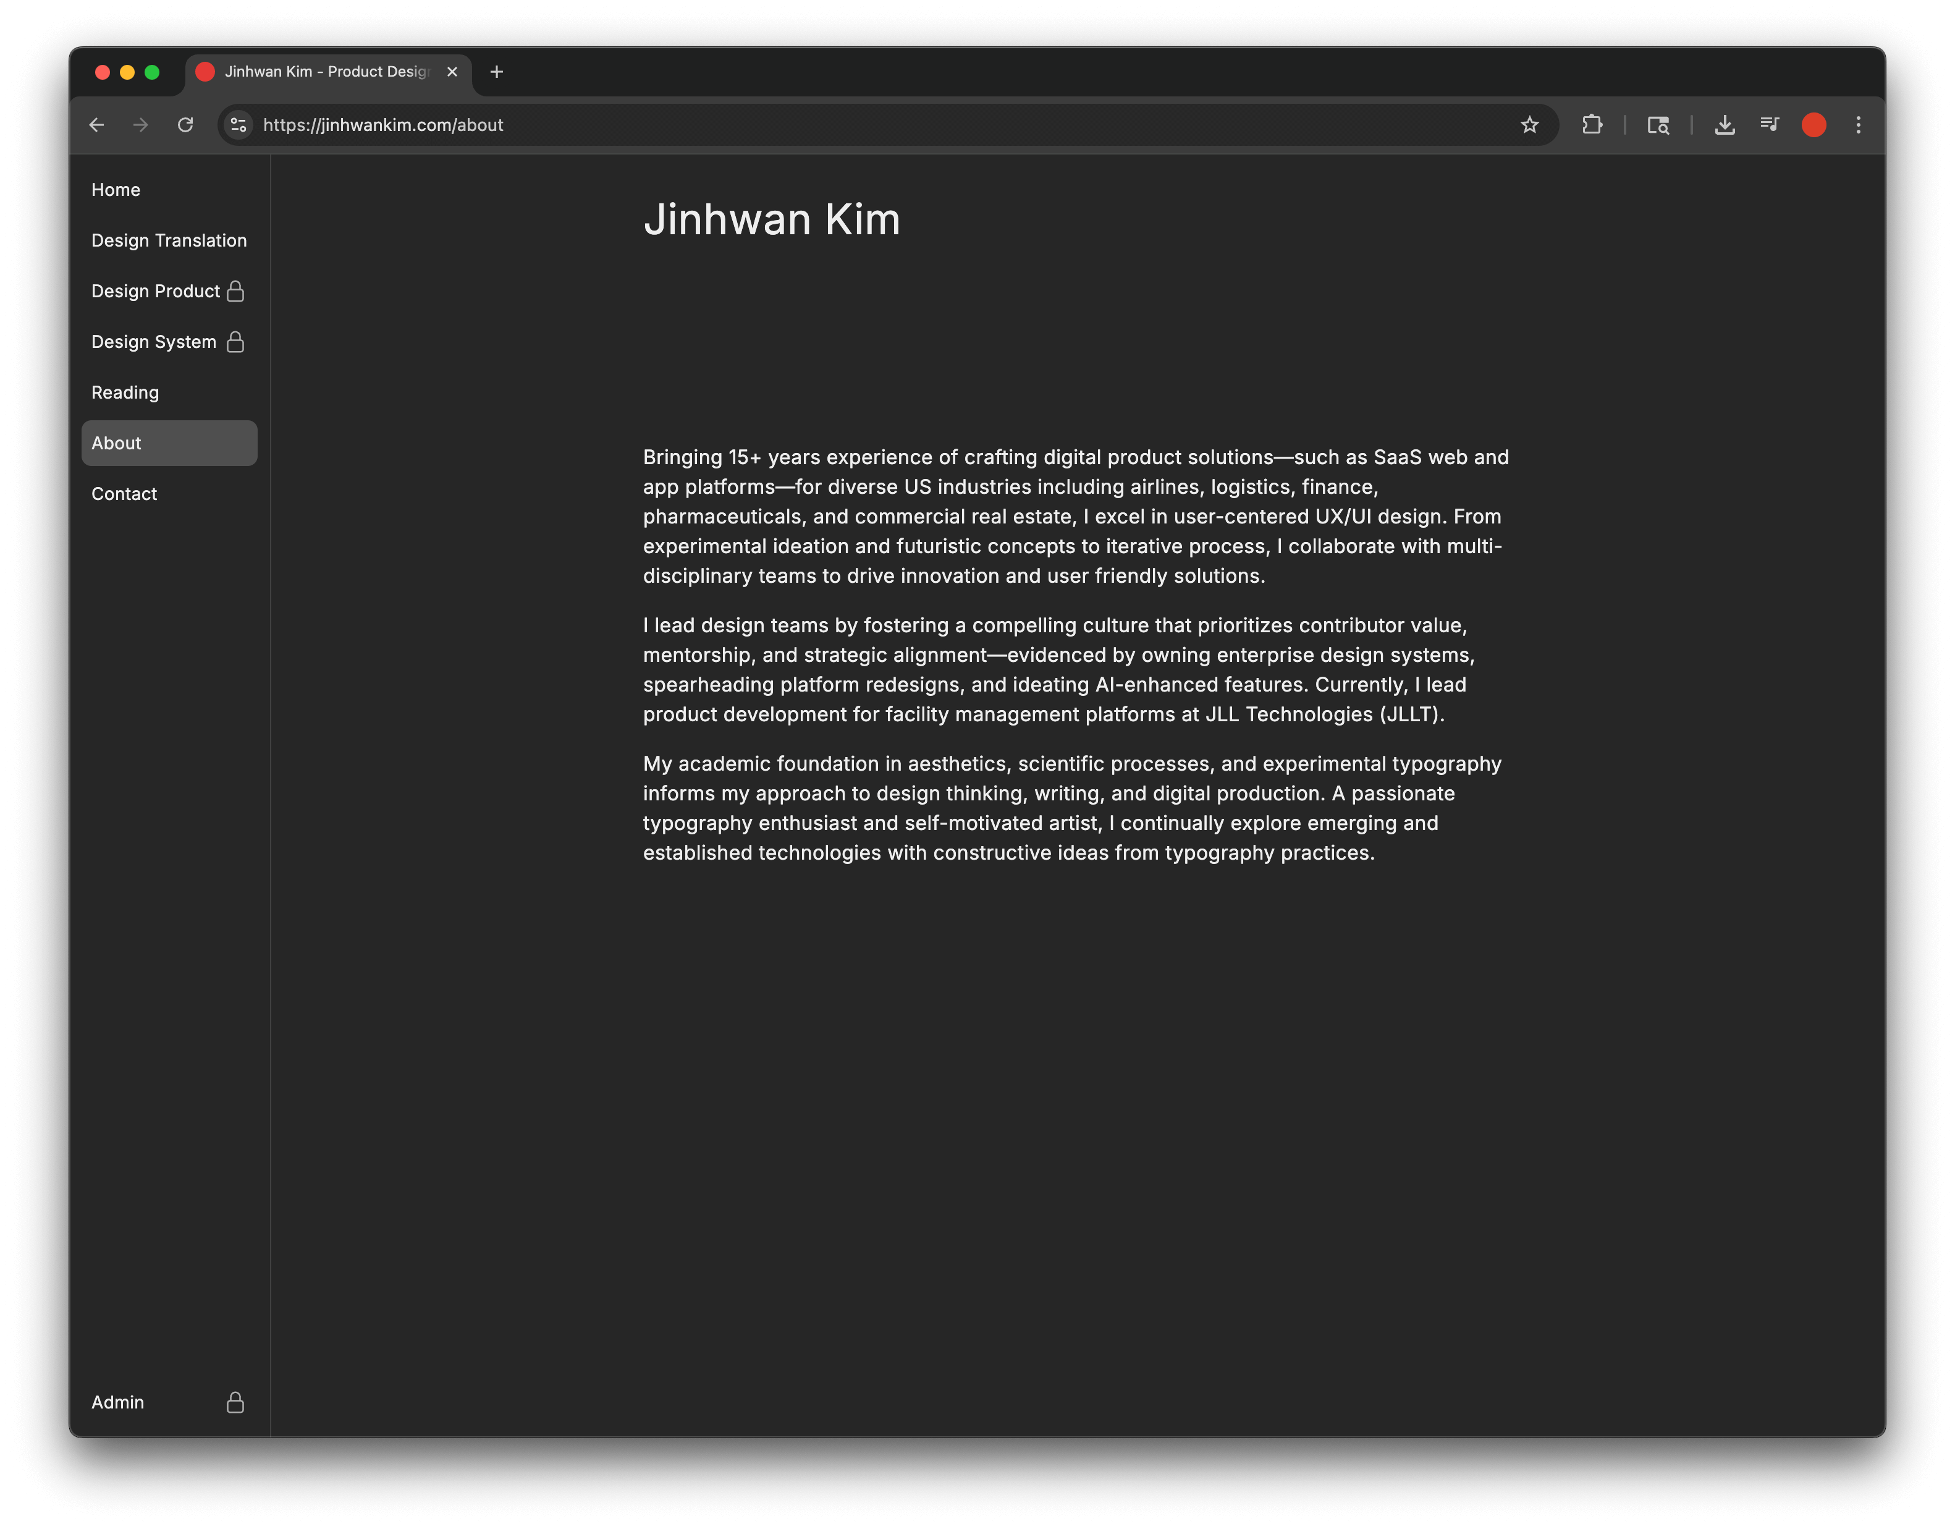Image resolution: width=1955 pixels, height=1529 pixels.
Task: Open the downloads panel icon
Action: (1725, 125)
